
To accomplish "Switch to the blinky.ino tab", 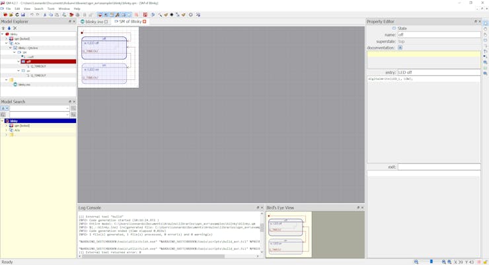I will pos(93,22).
